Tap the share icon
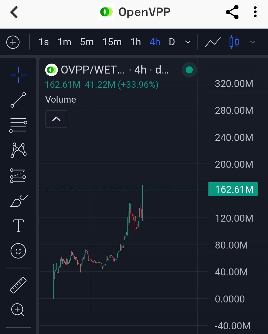Viewport: 268px width, 334px height. pos(232,12)
